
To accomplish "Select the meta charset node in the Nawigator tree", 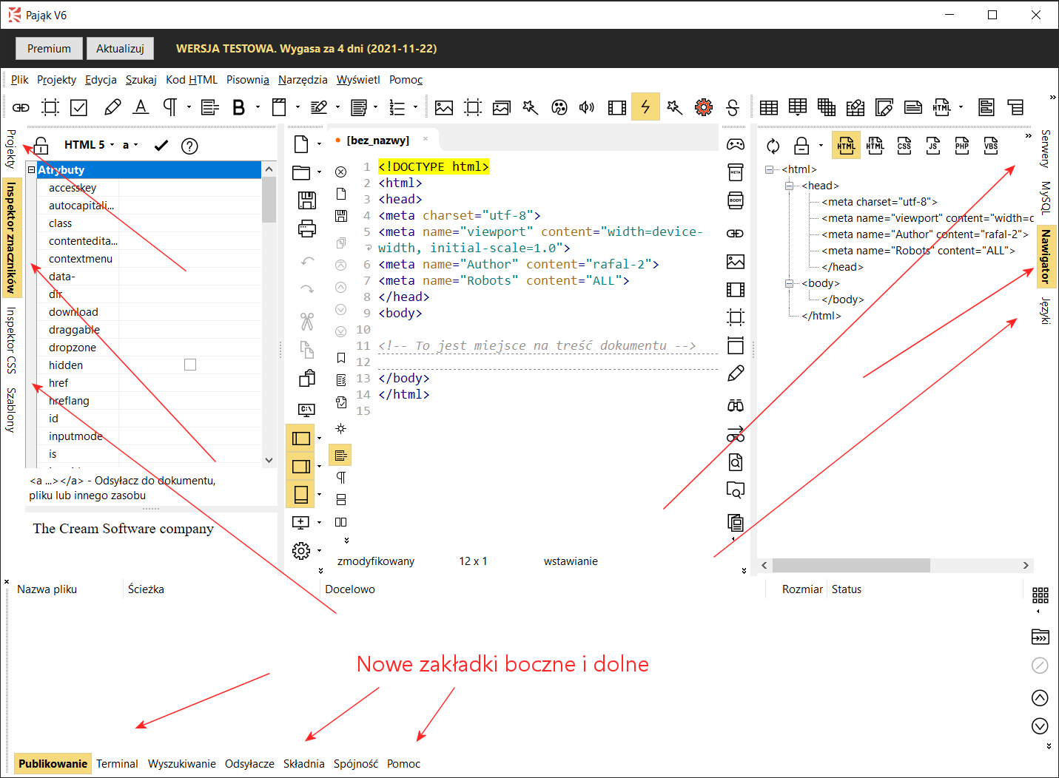I will [879, 202].
